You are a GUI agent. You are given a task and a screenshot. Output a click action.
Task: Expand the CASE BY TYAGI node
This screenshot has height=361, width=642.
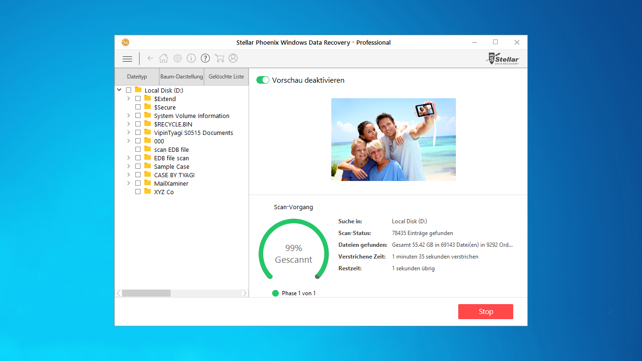tap(129, 175)
